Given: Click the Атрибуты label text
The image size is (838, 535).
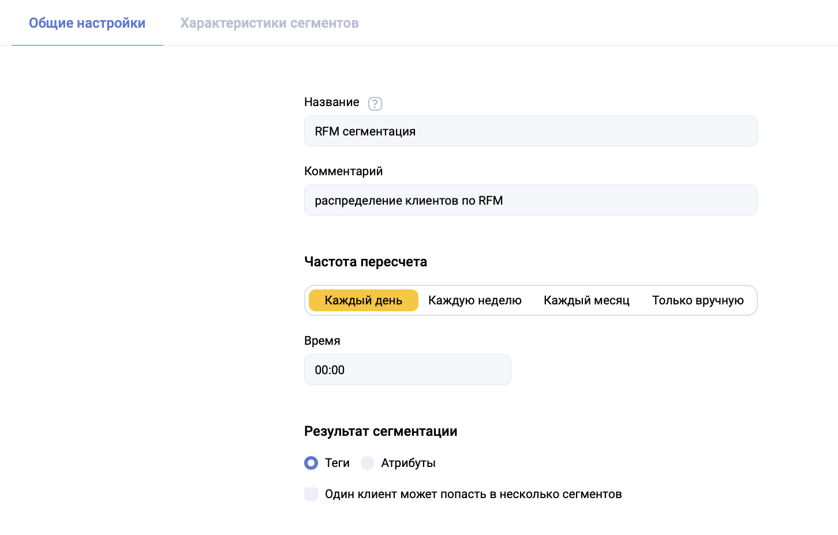Looking at the screenshot, I should point(408,463).
